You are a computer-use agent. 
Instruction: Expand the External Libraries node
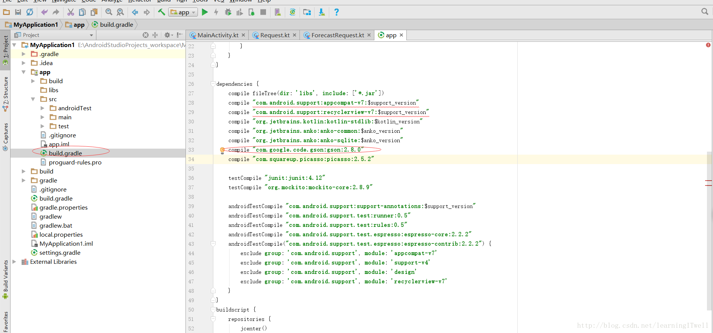[14, 262]
